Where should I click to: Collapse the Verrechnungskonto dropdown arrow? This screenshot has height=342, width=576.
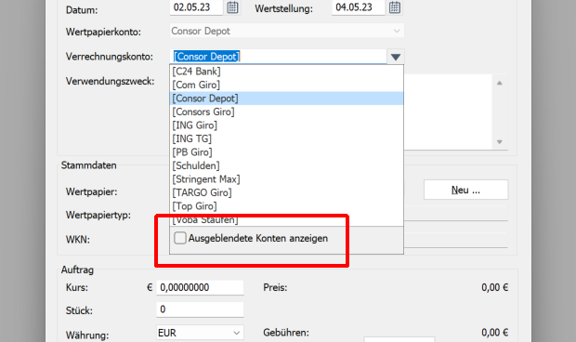pos(395,57)
